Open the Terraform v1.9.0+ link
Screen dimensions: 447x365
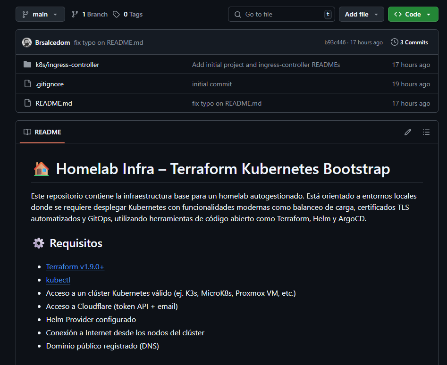pyautogui.click(x=75, y=267)
